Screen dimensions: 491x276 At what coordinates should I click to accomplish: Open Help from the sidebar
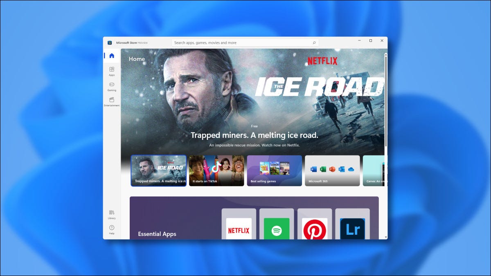coord(112,230)
